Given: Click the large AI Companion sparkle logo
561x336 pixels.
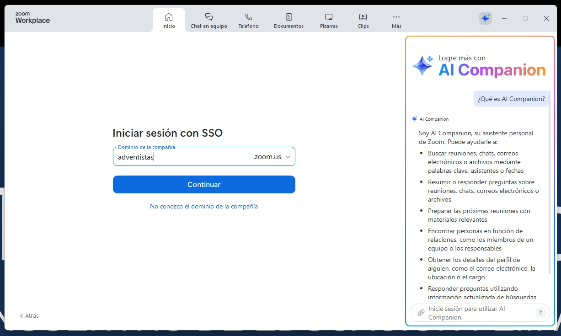Looking at the screenshot, I should point(422,66).
